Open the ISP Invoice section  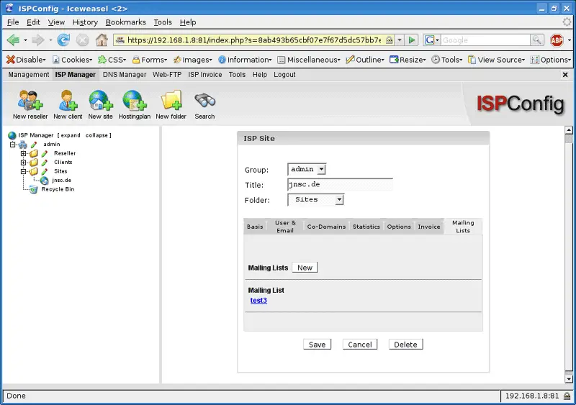(x=205, y=75)
